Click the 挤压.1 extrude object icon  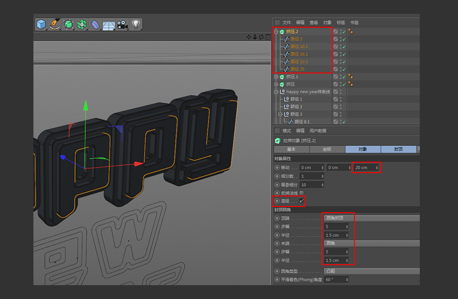point(282,77)
